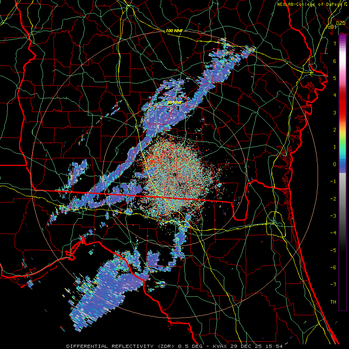The width and height of the screenshot is (349, 349).
Task: Click the -4 value on the scale
Action: click(333, 233)
